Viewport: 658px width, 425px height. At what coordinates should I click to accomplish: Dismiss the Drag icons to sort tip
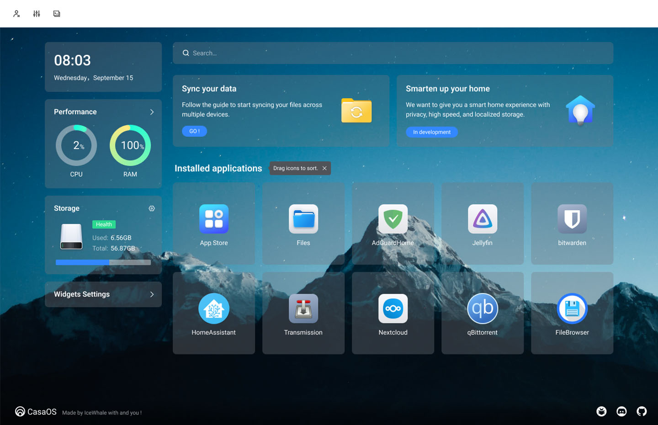pos(324,168)
